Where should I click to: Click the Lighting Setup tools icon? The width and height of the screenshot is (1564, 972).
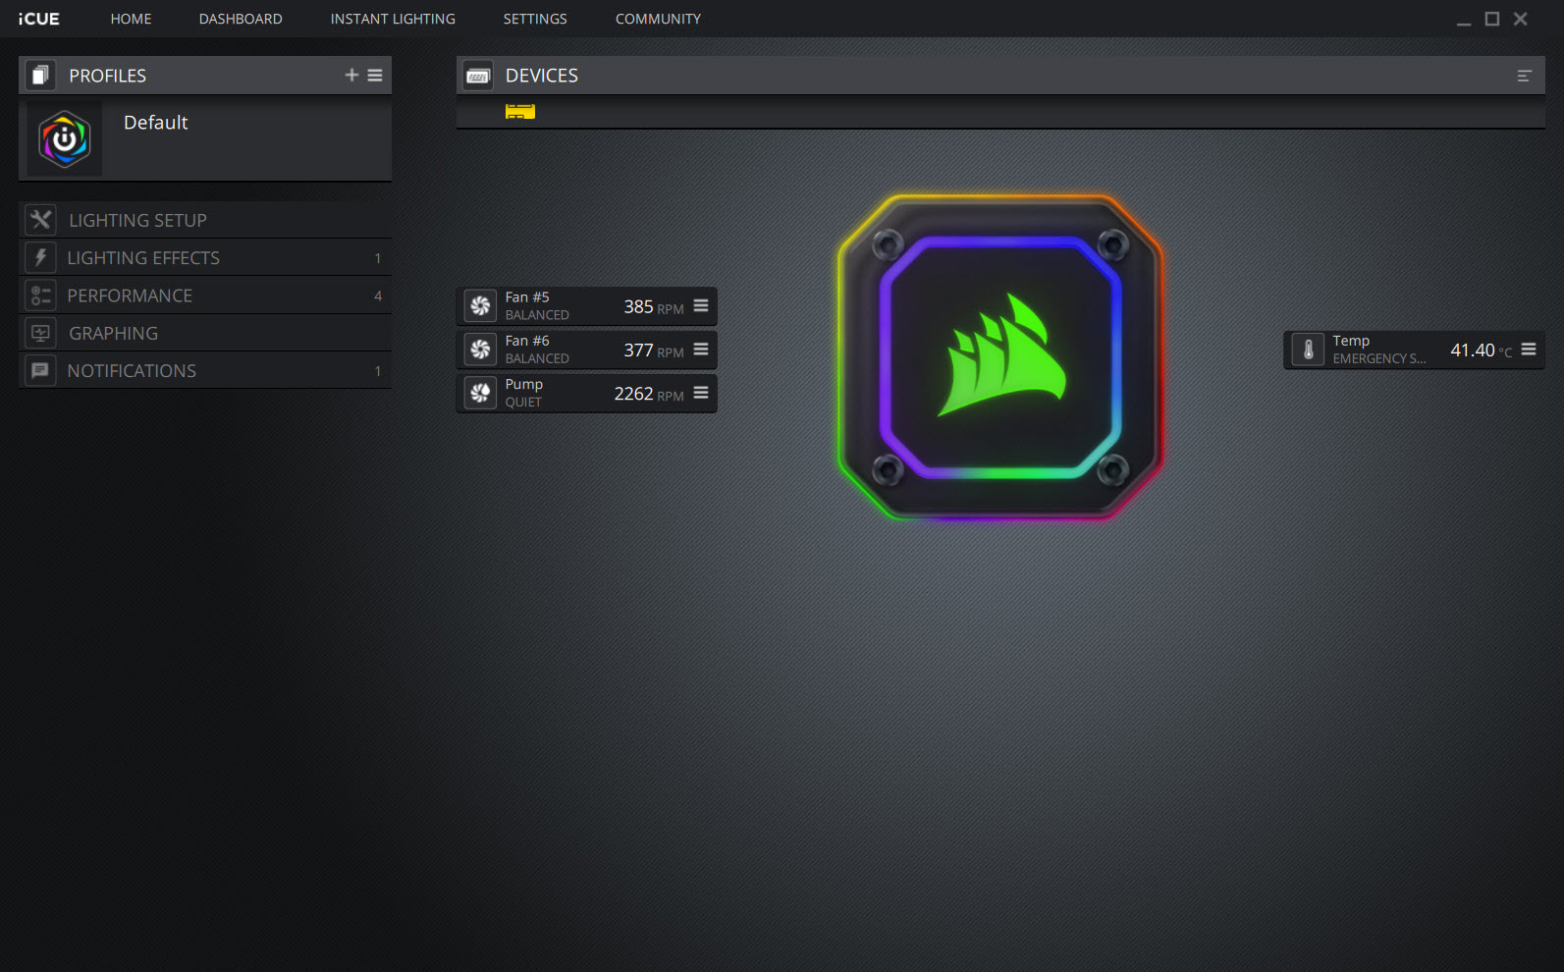pyautogui.click(x=40, y=220)
